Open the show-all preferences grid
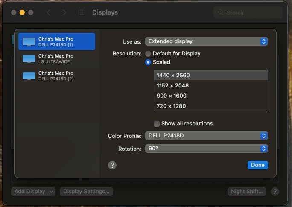The image size is (292, 207). [x=82, y=13]
